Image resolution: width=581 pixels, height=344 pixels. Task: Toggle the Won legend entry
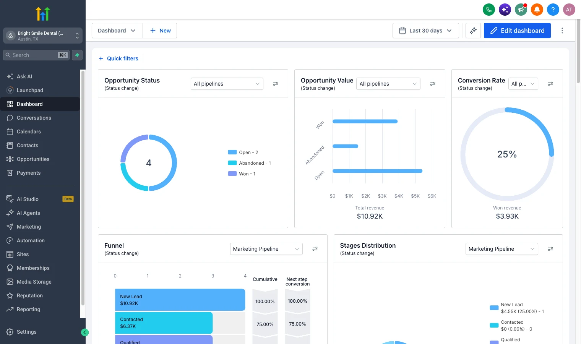(242, 174)
